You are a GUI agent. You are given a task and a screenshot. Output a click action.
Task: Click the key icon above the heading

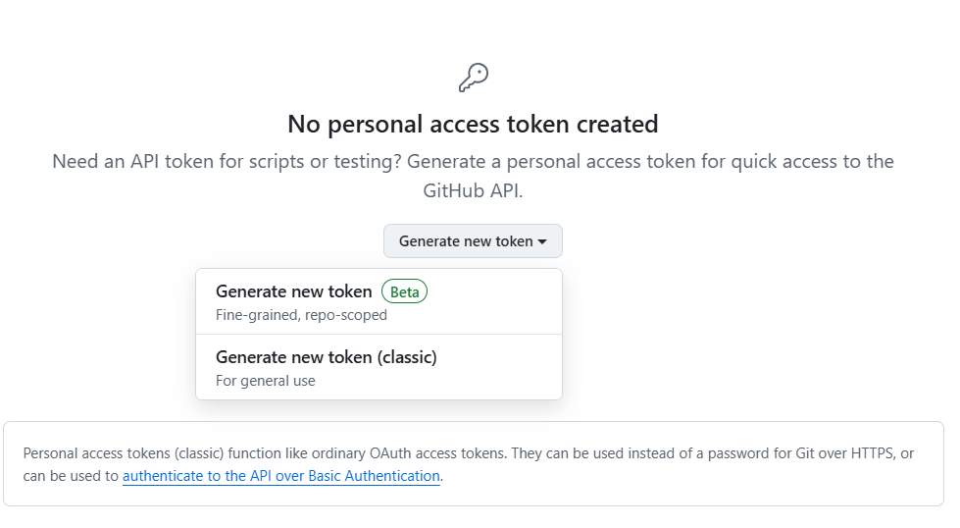tap(473, 78)
